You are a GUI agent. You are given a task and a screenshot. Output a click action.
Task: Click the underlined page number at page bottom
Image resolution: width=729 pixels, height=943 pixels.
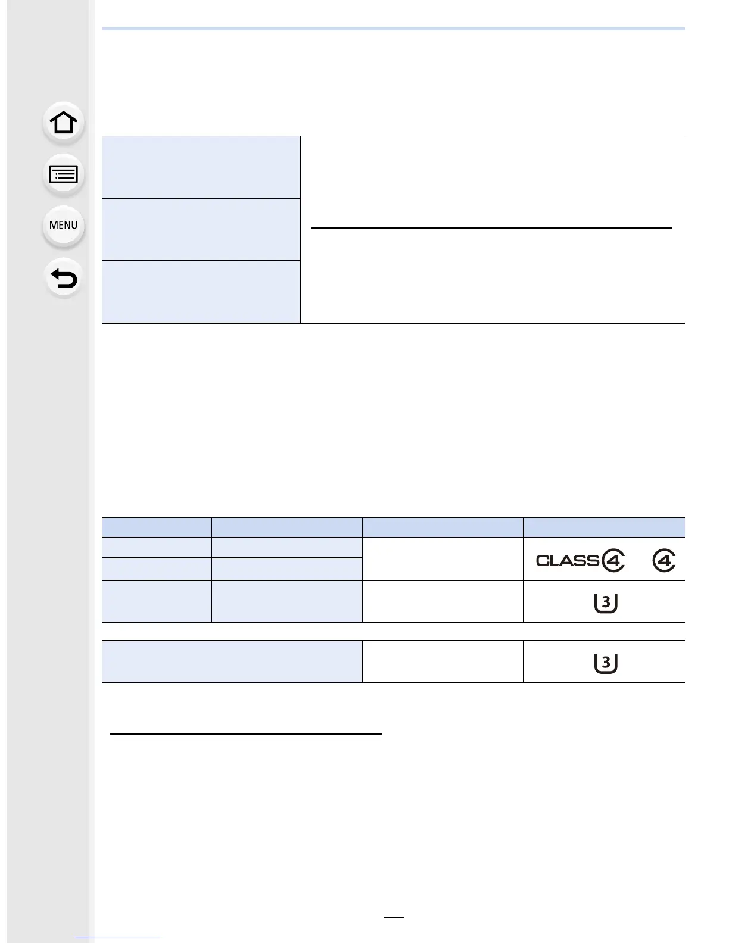(394, 917)
